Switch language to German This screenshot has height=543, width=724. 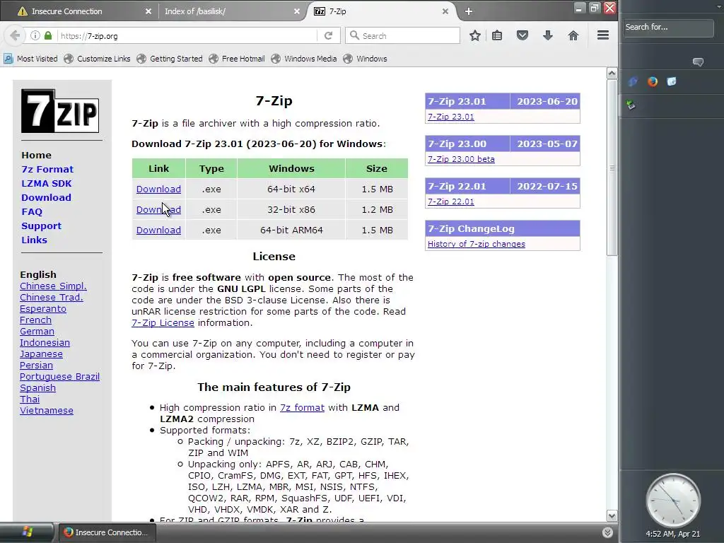click(x=37, y=331)
